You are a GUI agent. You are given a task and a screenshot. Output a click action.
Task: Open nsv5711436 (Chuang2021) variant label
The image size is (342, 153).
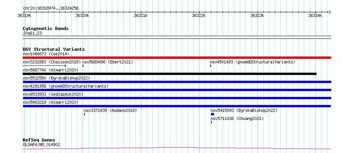[237, 118]
